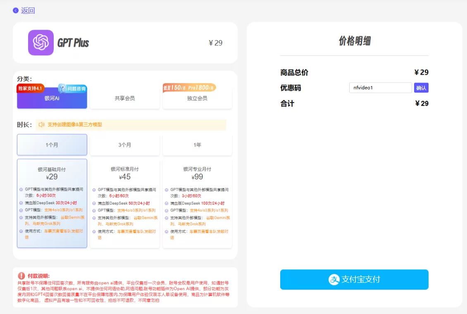467x314 pixels.
Task: Click the 付款说明 heading text
Action: coord(39,276)
